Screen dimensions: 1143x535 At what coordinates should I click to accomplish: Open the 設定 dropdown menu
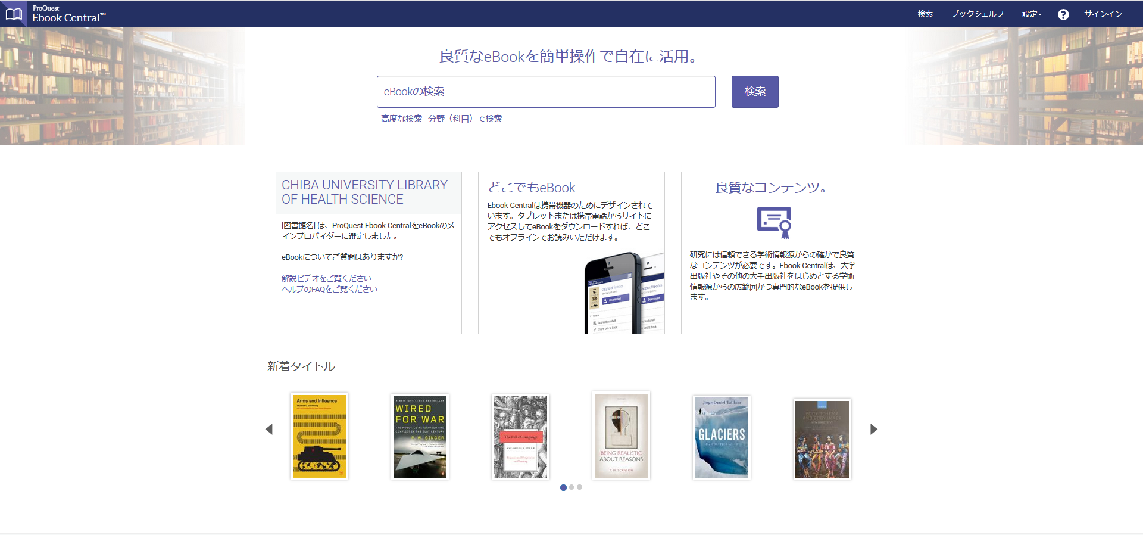click(x=1032, y=14)
